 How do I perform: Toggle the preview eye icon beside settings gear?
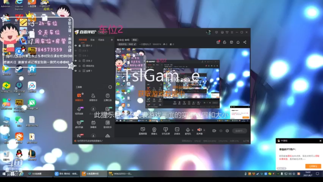(221, 131)
